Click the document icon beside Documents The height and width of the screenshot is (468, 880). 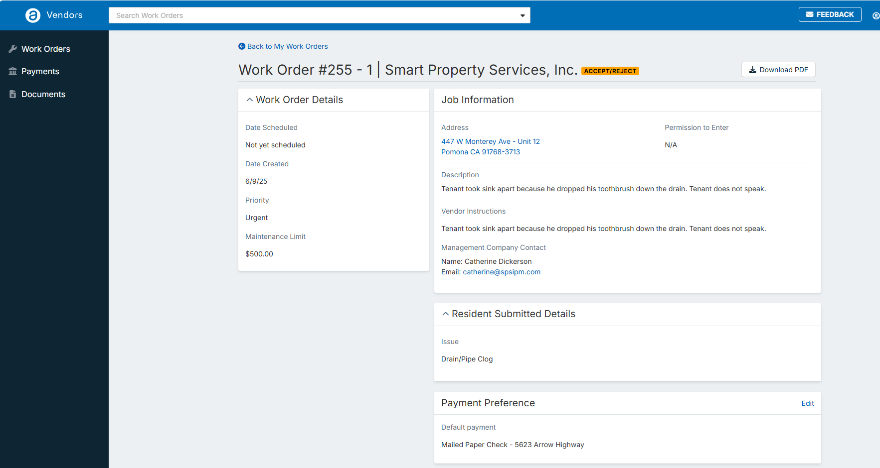(x=13, y=94)
